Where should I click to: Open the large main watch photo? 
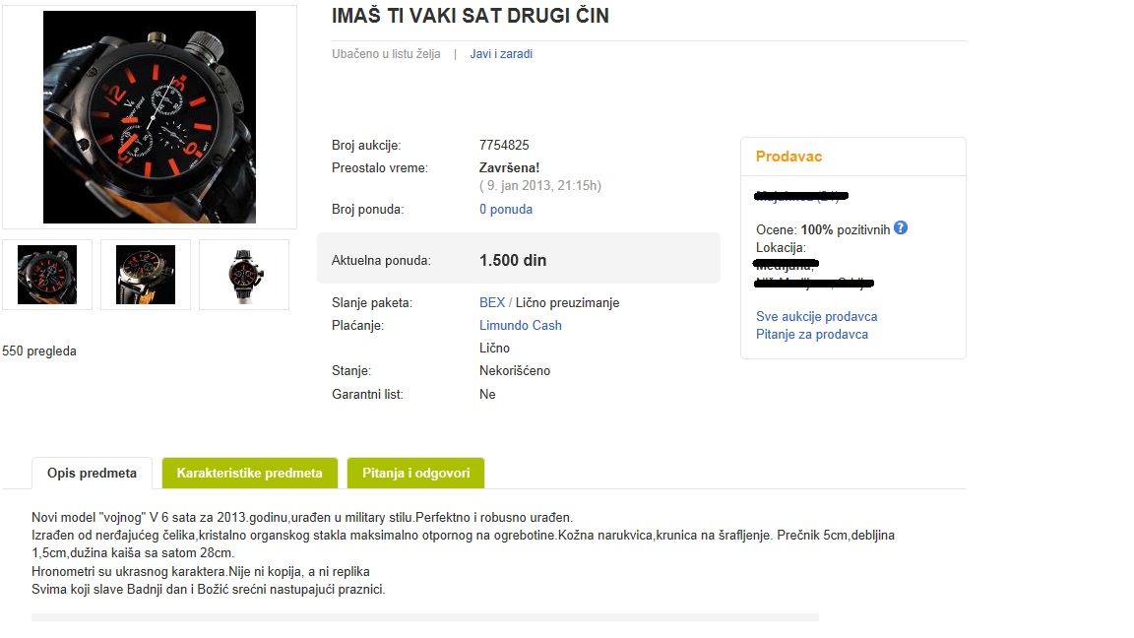150,117
